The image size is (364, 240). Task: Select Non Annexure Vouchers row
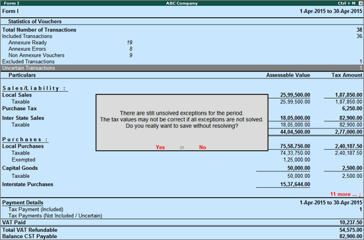[x=182, y=55]
